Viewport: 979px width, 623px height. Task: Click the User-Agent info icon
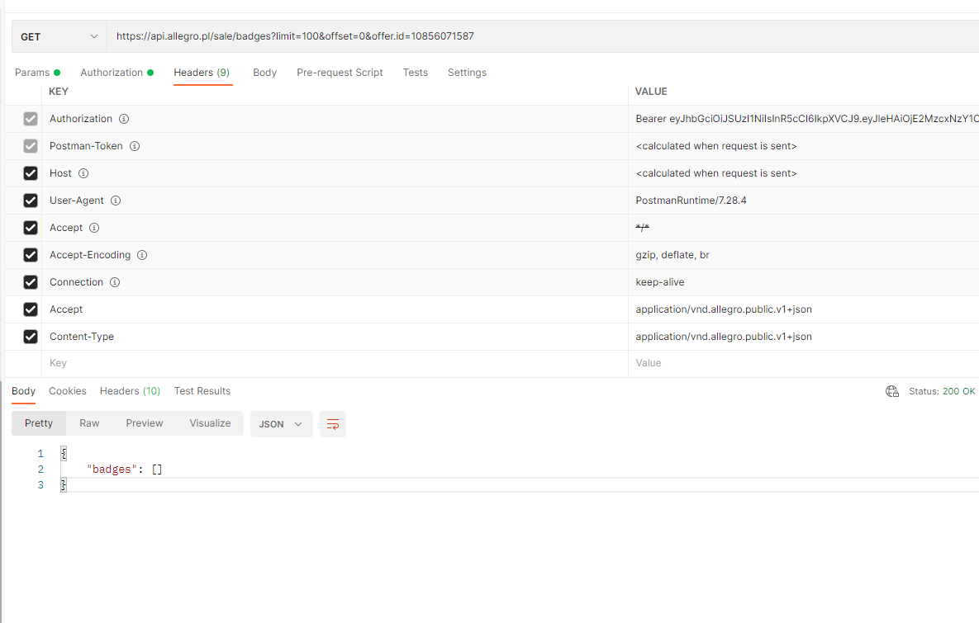point(116,201)
